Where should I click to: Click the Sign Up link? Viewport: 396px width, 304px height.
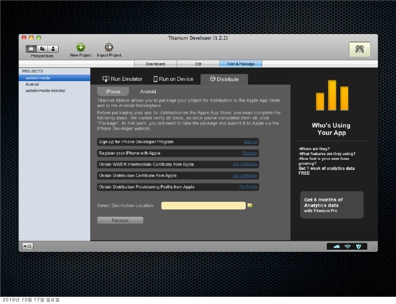pos(251,142)
